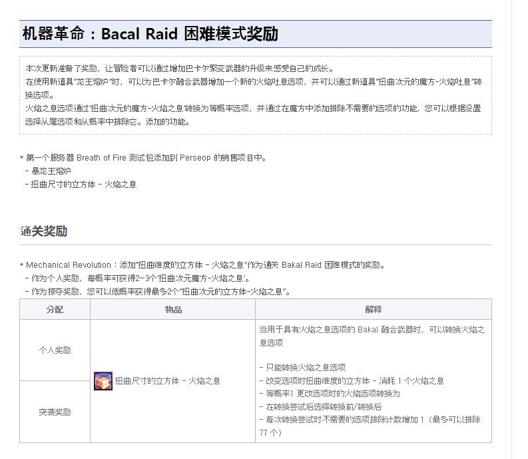
Task: Click the 暴龙王熔炉 list entry
Action: tap(51, 171)
